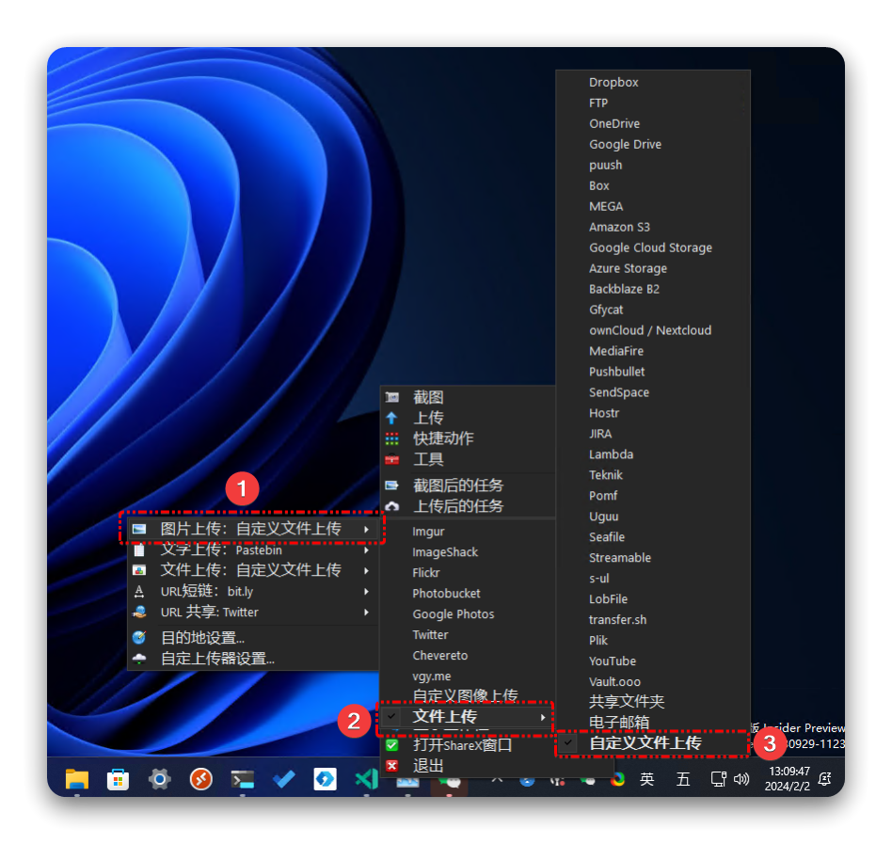The width and height of the screenshot is (892, 844).
Task: Expand the 文字上传: Pastebin submenu arrow
Action: tap(366, 550)
